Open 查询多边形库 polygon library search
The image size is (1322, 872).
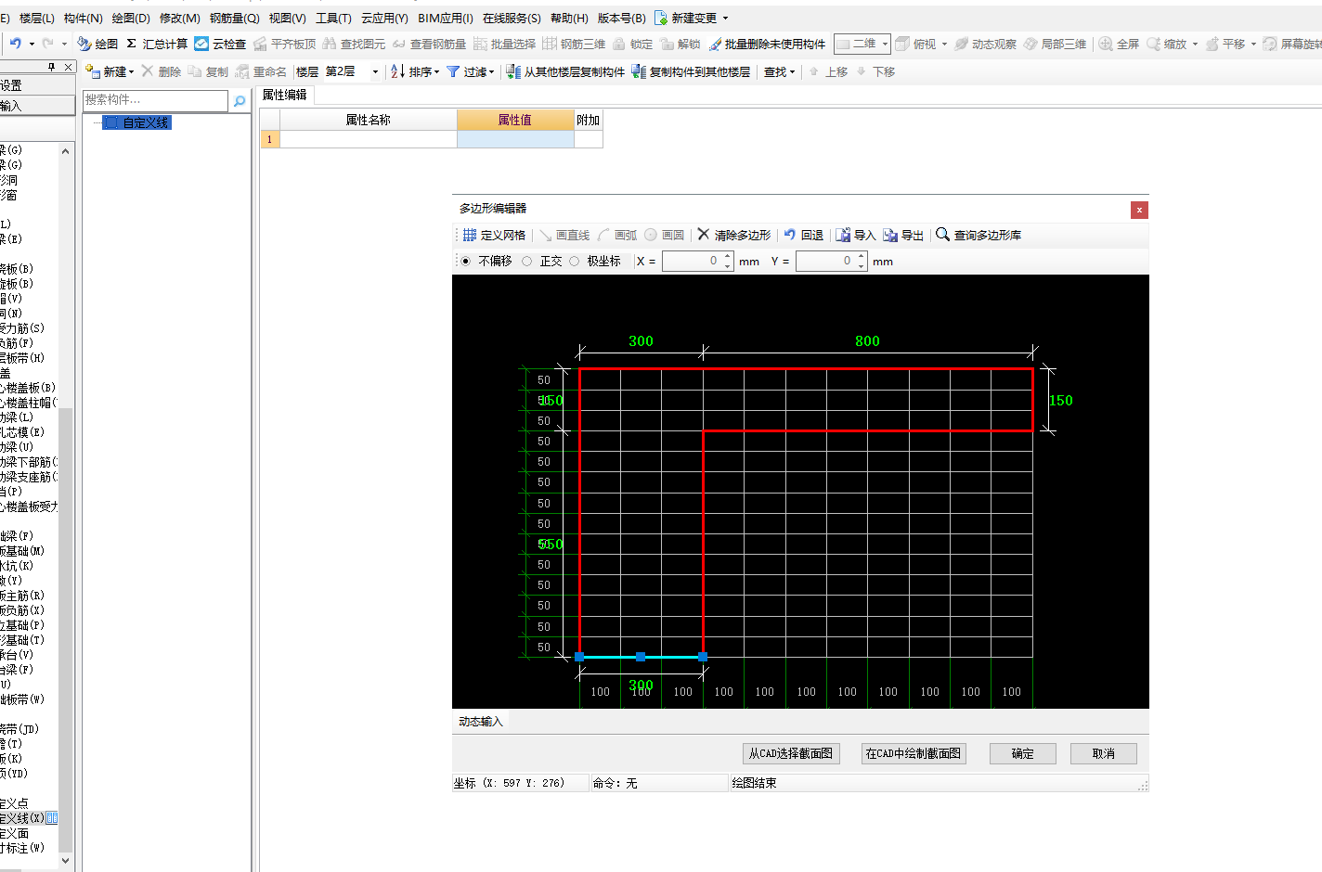tap(979, 235)
